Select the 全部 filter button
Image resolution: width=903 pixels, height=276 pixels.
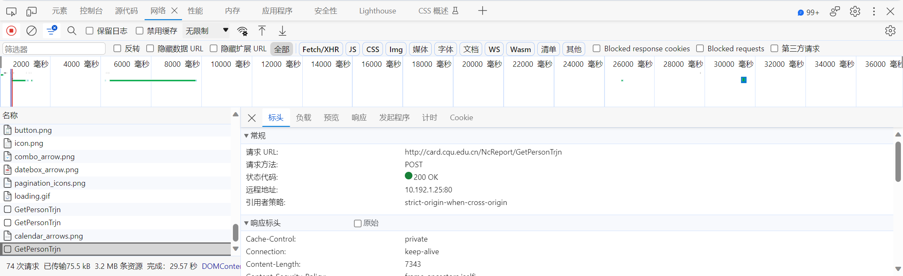[x=282, y=49]
